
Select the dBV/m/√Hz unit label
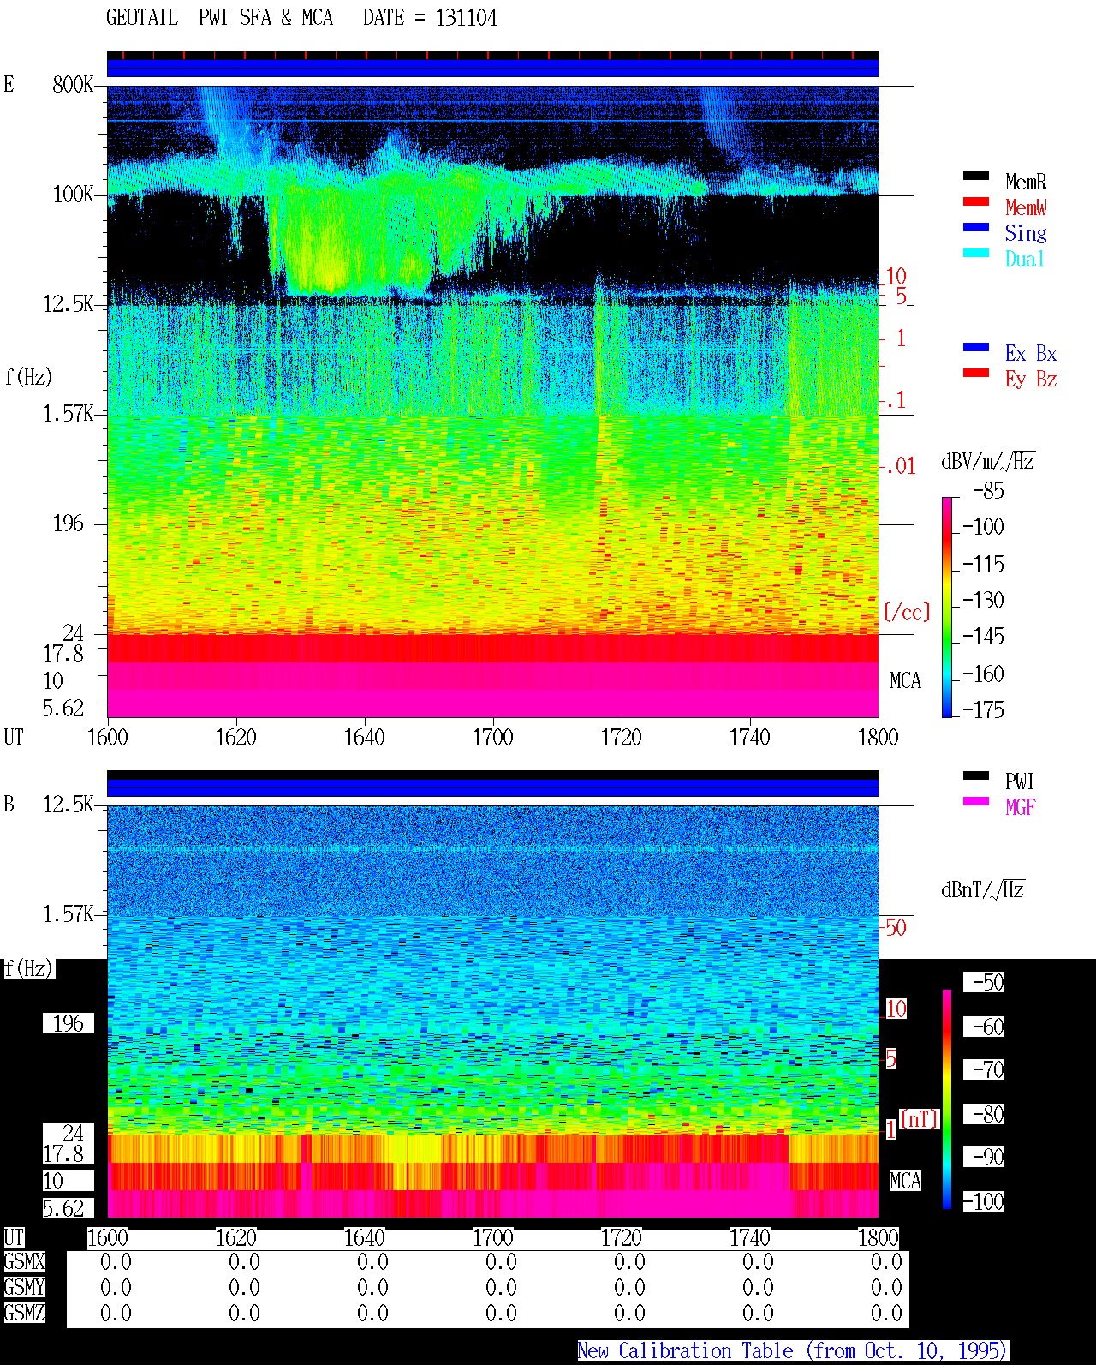987,461
